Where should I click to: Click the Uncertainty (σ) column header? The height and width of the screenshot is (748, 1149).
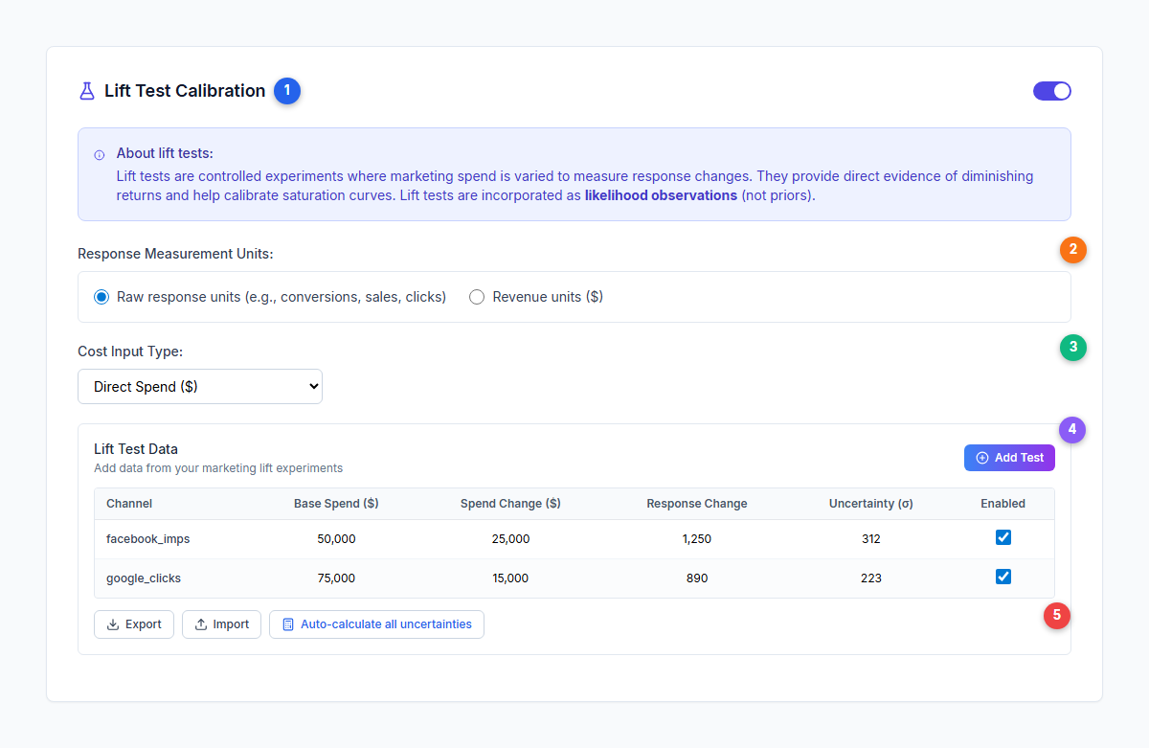tap(871, 504)
